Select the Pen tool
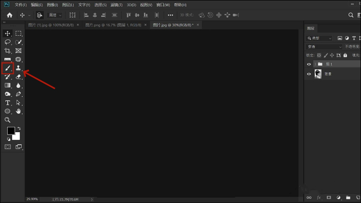 (x=18, y=94)
